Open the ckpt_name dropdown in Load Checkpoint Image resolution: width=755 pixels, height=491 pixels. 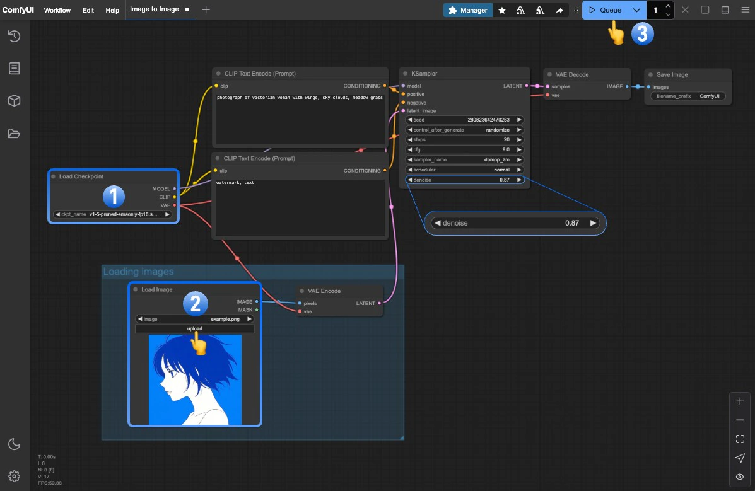coord(113,214)
